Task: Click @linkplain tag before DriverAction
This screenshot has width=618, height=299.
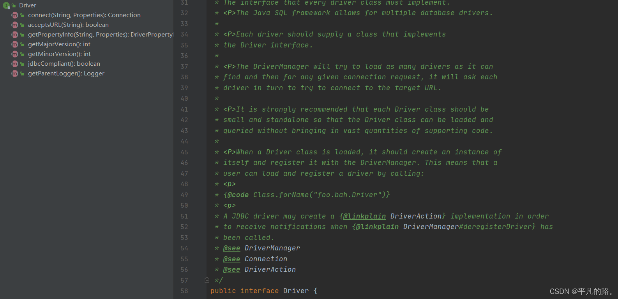Action: (364, 216)
